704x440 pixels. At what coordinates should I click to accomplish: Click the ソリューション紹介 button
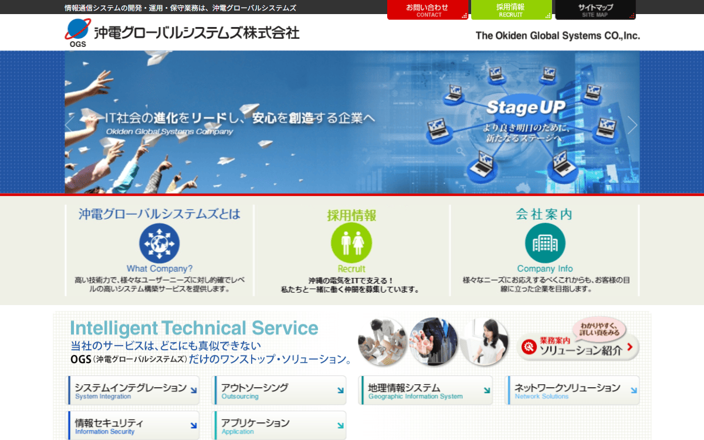tap(578, 347)
